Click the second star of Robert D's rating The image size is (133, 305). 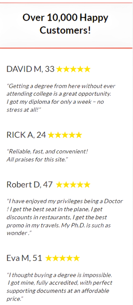tap(66, 185)
